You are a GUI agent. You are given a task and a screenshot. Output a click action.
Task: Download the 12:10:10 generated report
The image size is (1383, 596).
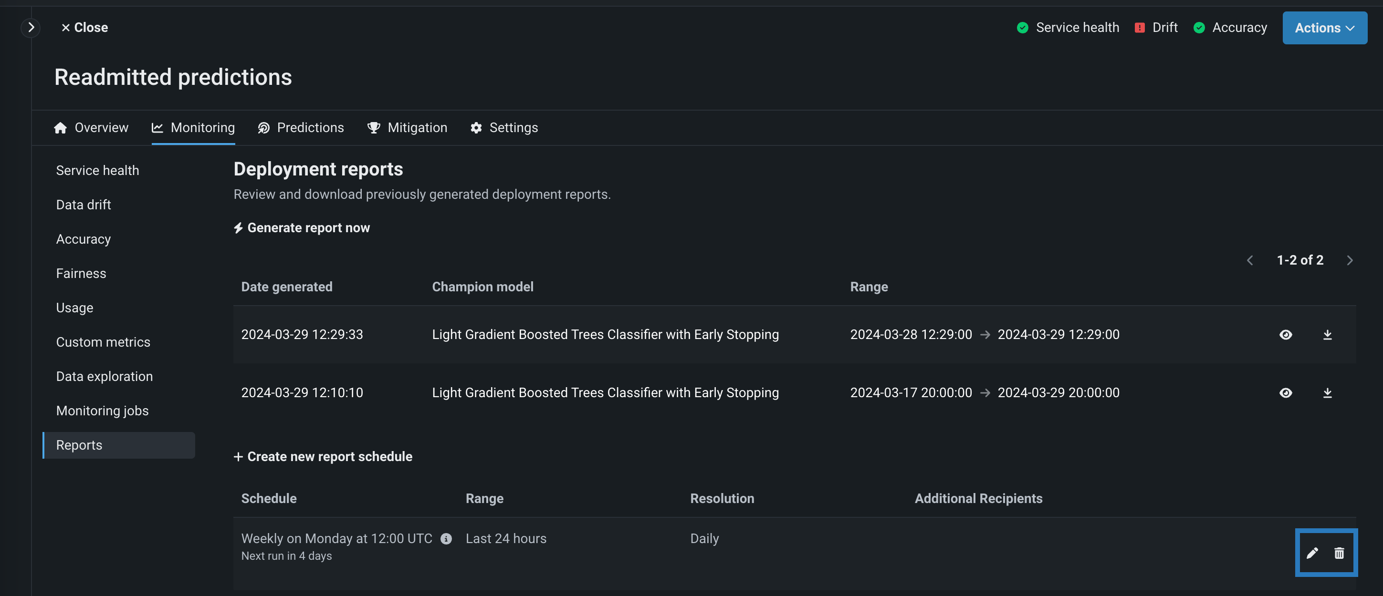coord(1327,393)
